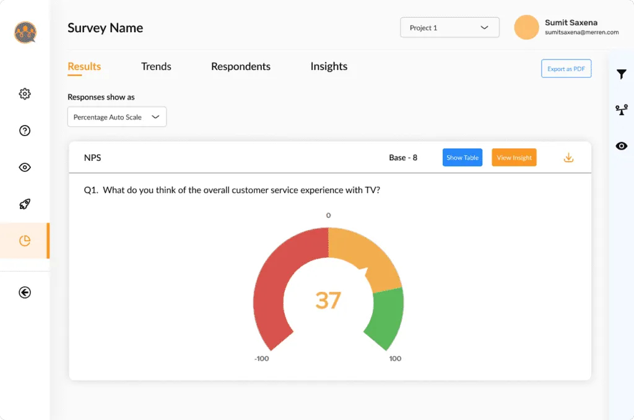Click the Show Table button
This screenshot has width=634, height=420.
[462, 158]
